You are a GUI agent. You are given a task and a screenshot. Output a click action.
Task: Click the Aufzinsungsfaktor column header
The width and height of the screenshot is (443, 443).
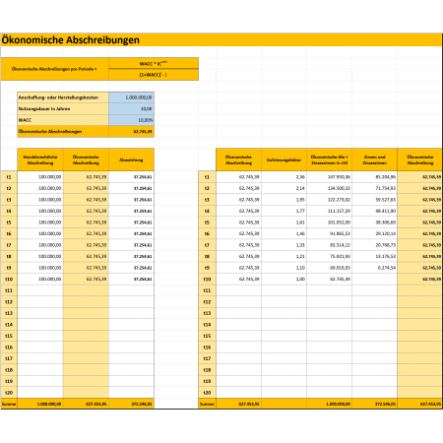click(x=285, y=159)
